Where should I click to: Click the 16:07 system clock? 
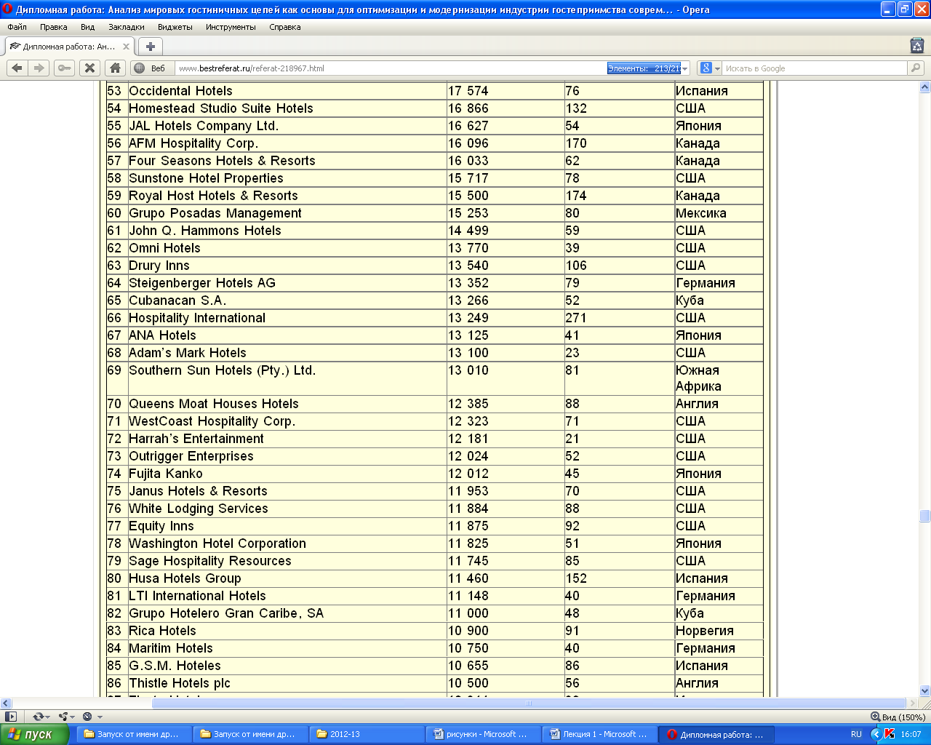(911, 734)
